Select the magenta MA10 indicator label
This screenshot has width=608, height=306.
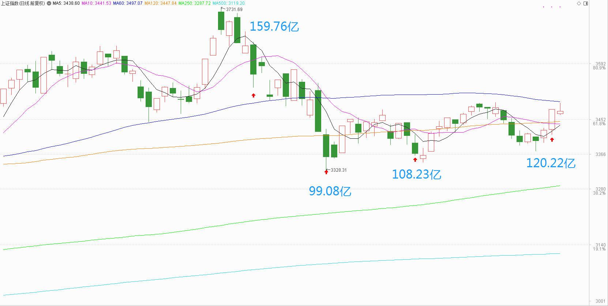coord(96,3)
